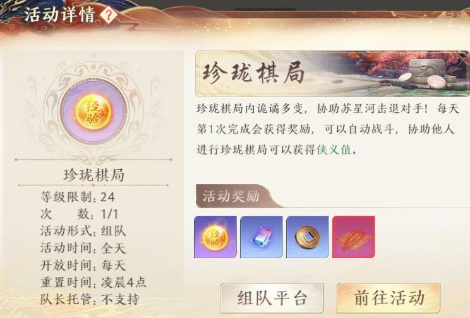This screenshot has height=318, width=470.
Task: Click the 队长托管 不支持 line
Action: coord(90,300)
